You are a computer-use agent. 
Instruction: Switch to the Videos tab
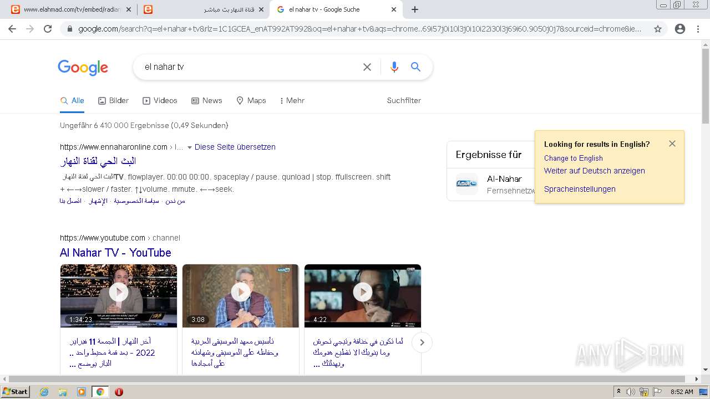click(x=160, y=100)
